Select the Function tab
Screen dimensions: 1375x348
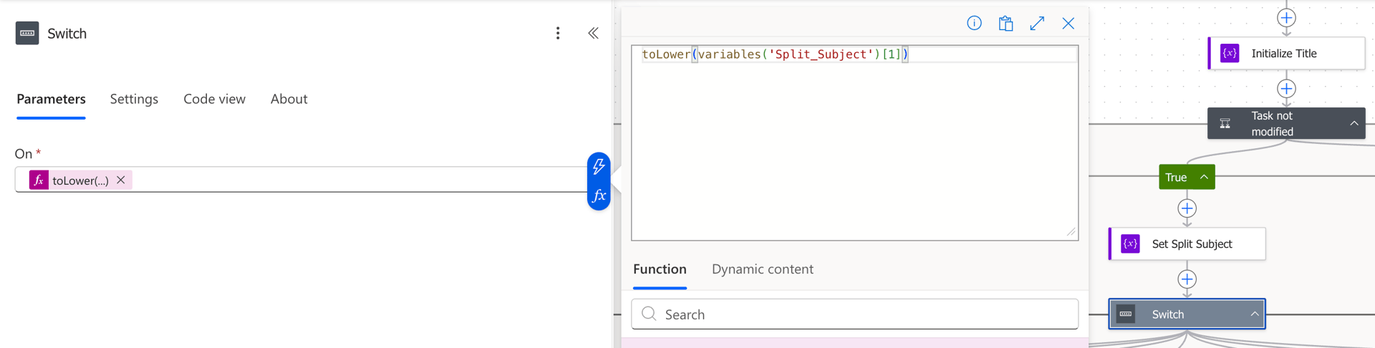tap(660, 269)
